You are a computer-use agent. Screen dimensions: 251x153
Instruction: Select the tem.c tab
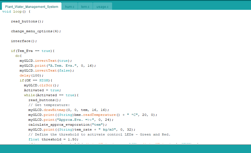click(x=85, y=7)
